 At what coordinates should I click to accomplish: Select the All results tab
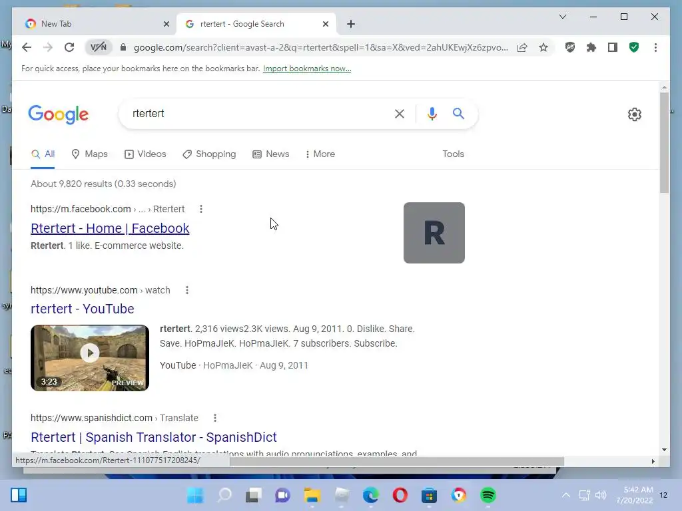[x=43, y=154]
